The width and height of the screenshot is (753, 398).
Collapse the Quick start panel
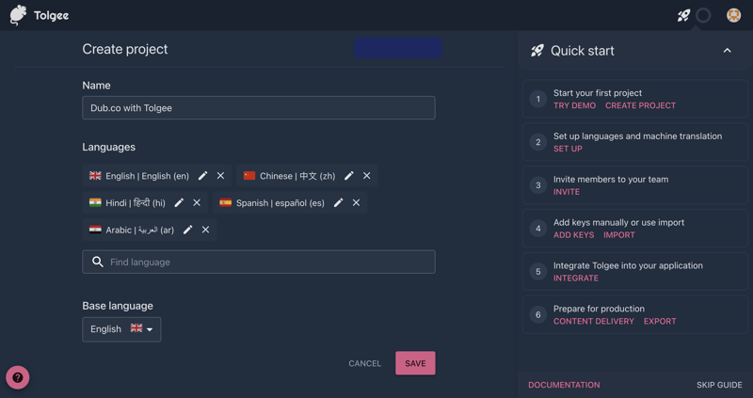click(x=727, y=51)
